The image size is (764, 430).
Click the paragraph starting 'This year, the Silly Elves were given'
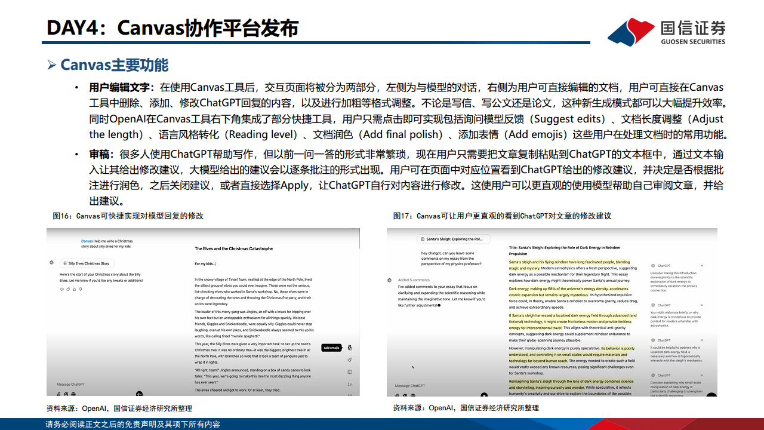(253, 354)
